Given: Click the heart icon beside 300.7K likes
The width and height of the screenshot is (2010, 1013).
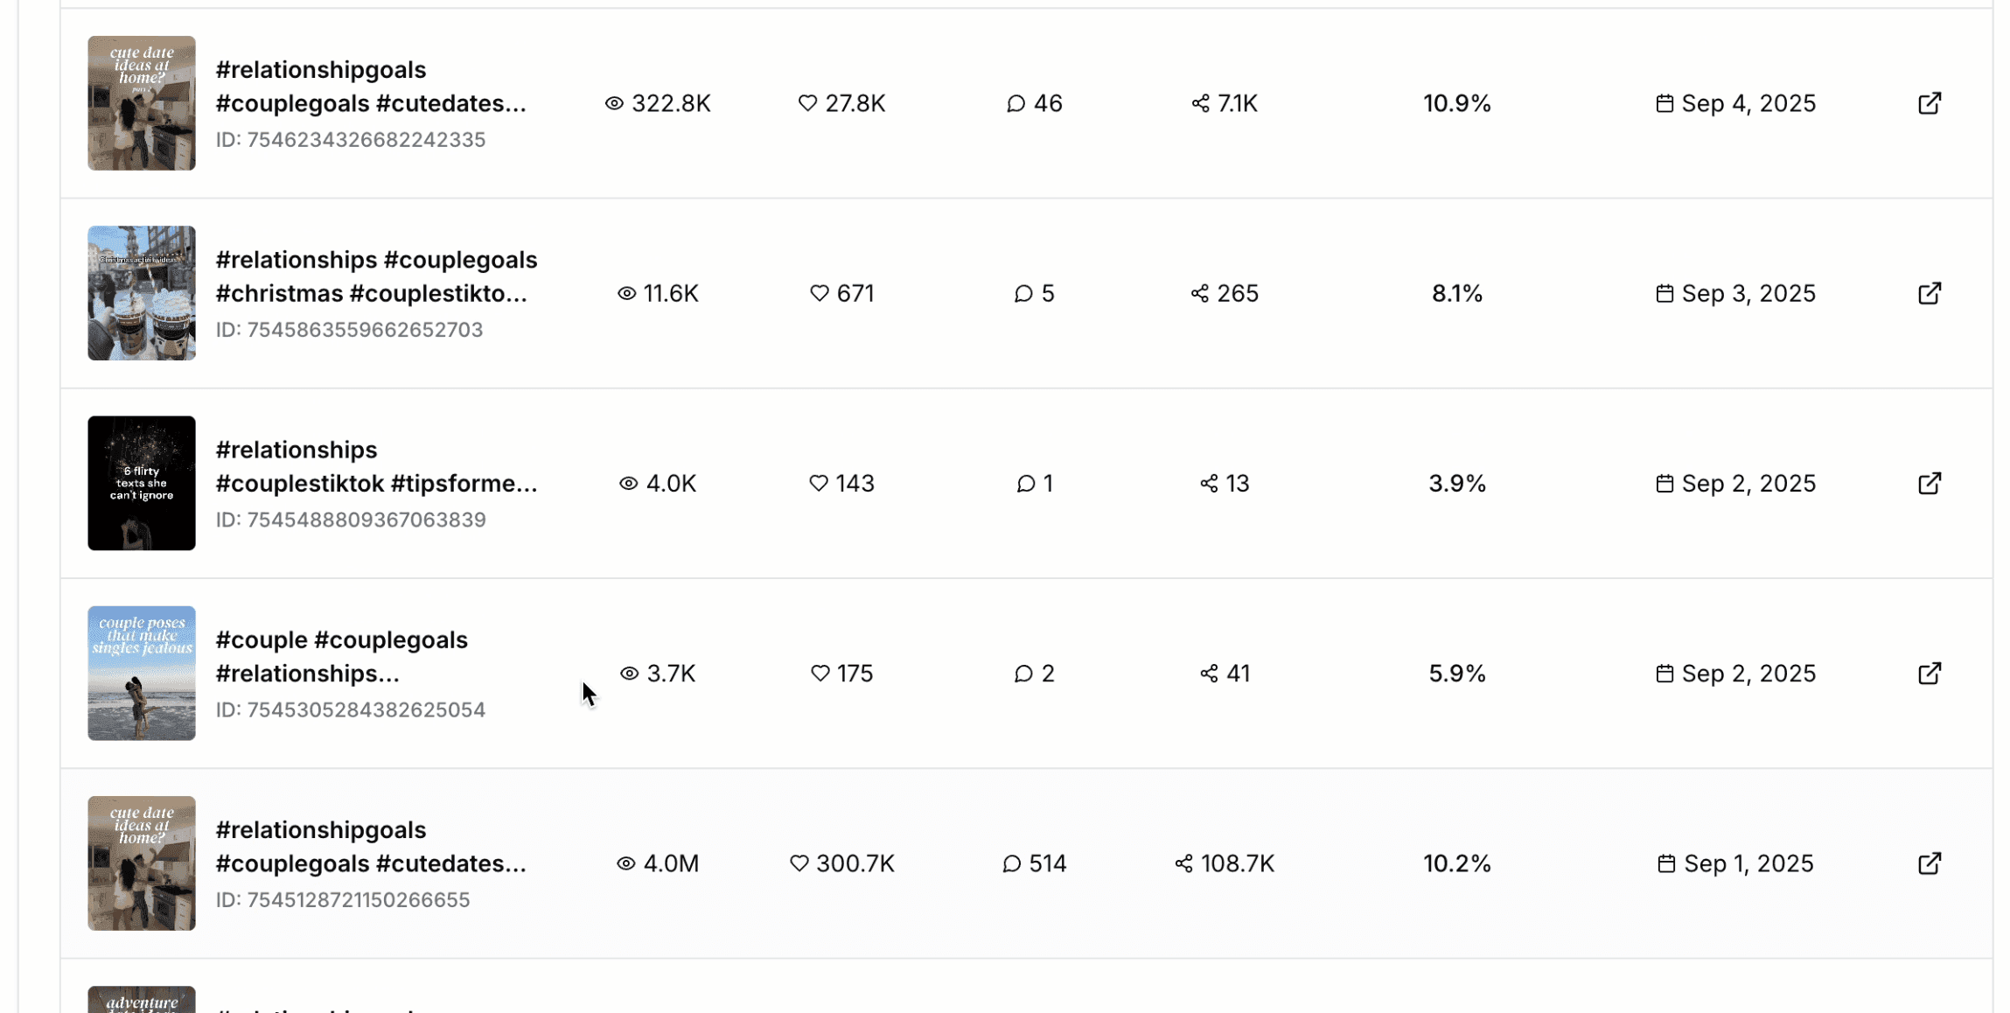Looking at the screenshot, I should [799, 863].
